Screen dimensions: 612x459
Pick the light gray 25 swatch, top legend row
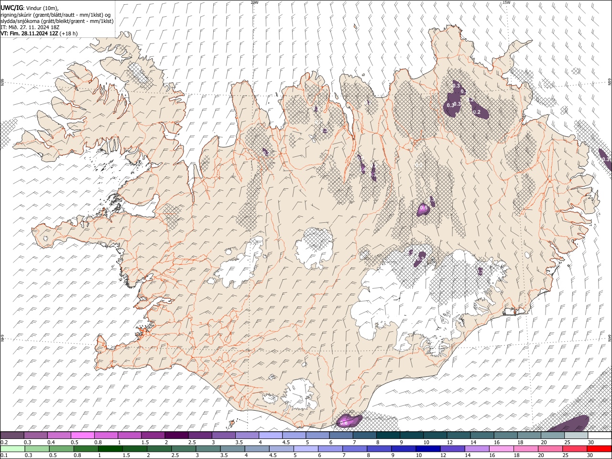[x=576, y=435]
